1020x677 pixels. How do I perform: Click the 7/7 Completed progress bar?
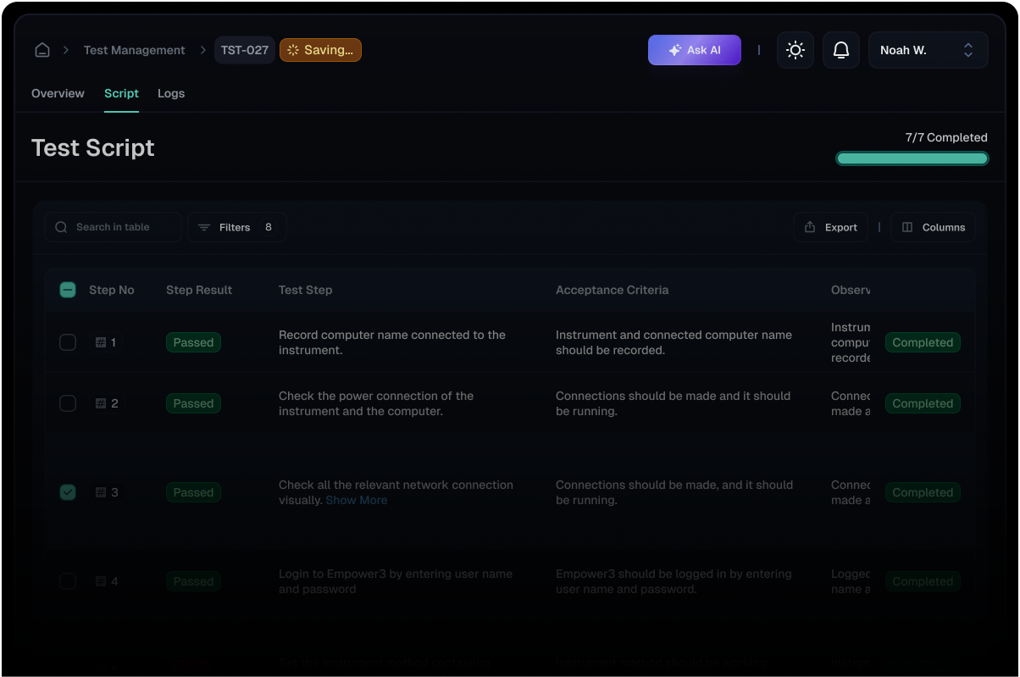click(912, 158)
